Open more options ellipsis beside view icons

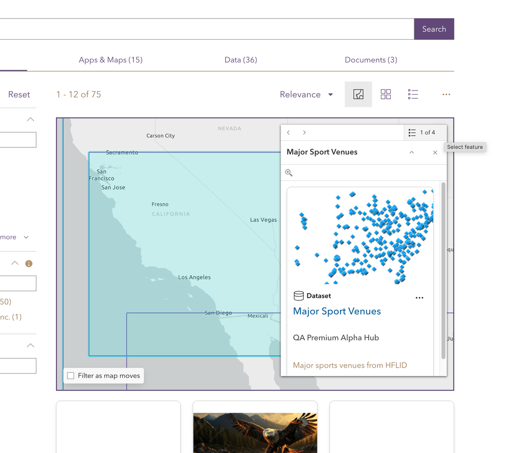click(x=446, y=95)
